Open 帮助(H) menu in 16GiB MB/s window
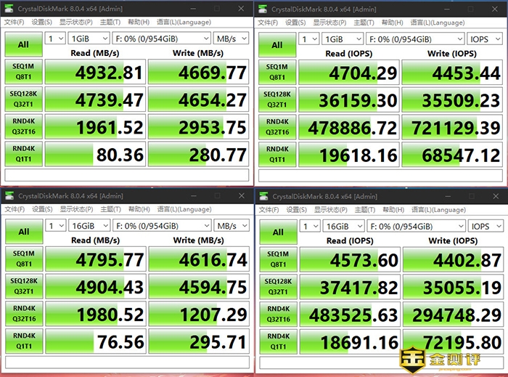The image size is (508, 377). pos(139,209)
